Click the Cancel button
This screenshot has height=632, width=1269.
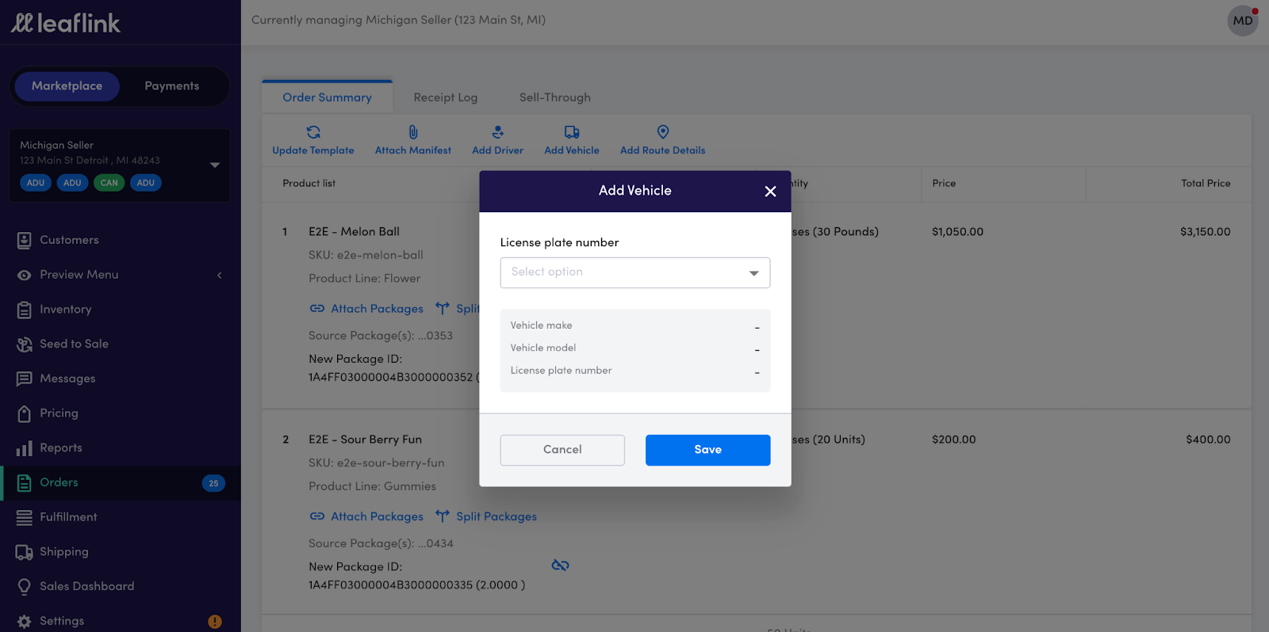[x=562, y=450]
